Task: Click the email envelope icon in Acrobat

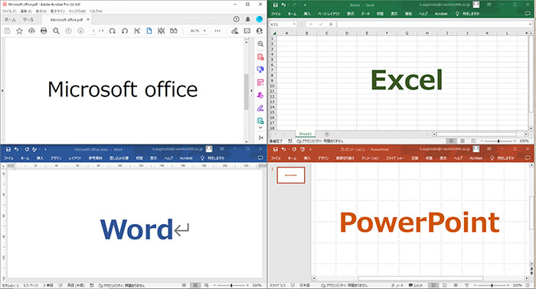Action: (247, 31)
